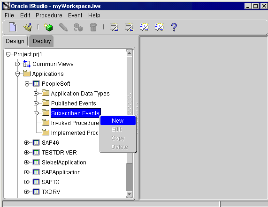Select the Project prj1 label
This screenshot has width=268, height=207.
(x=28, y=54)
